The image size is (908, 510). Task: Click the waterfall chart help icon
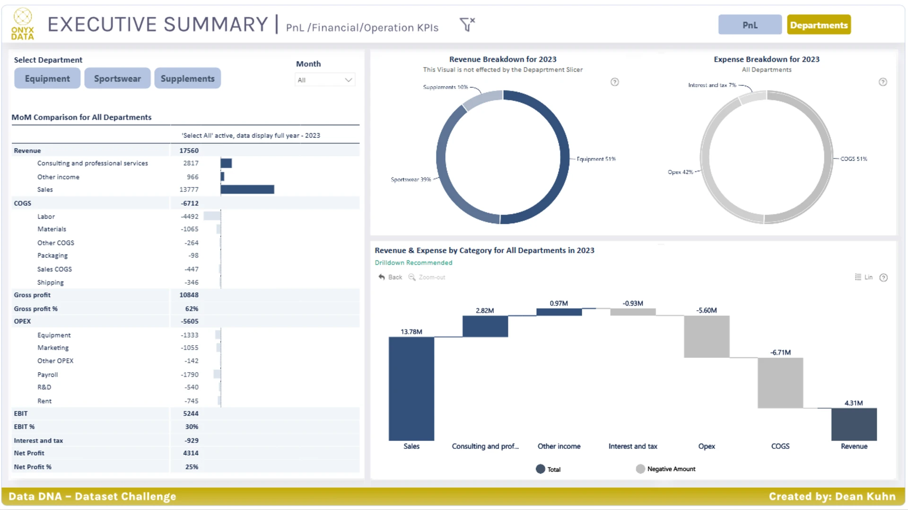(883, 278)
